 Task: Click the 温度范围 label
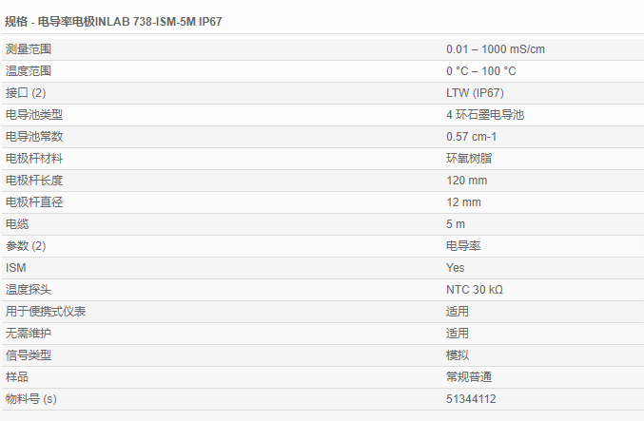tap(29, 70)
